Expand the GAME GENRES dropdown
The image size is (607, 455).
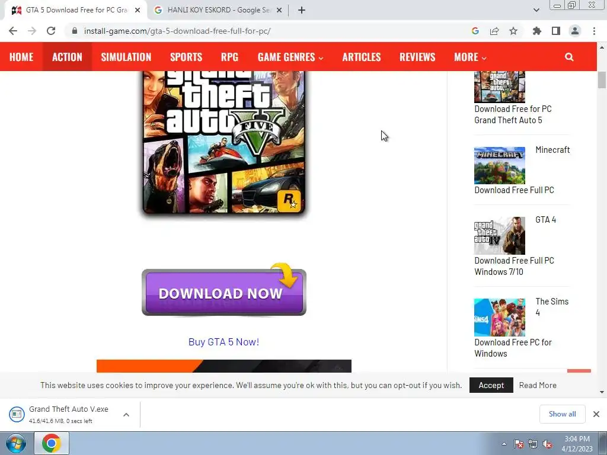pyautogui.click(x=290, y=57)
